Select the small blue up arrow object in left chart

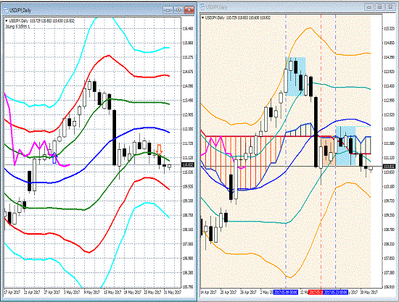click(x=54, y=158)
